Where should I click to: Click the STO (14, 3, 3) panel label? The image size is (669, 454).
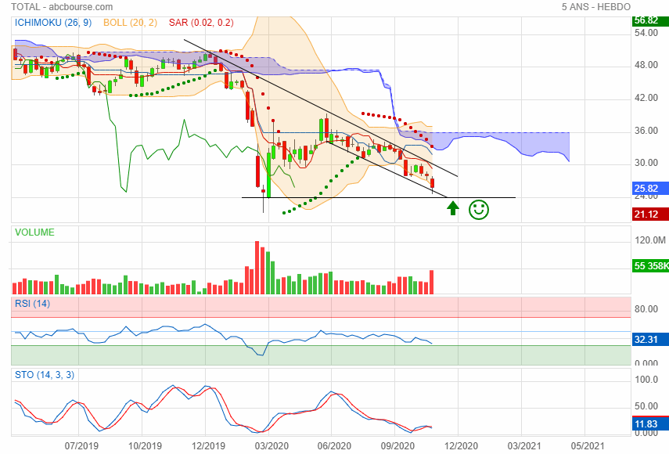click(45, 375)
